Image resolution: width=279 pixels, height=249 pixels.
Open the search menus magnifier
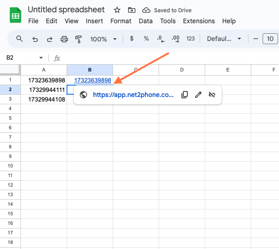pos(20,39)
